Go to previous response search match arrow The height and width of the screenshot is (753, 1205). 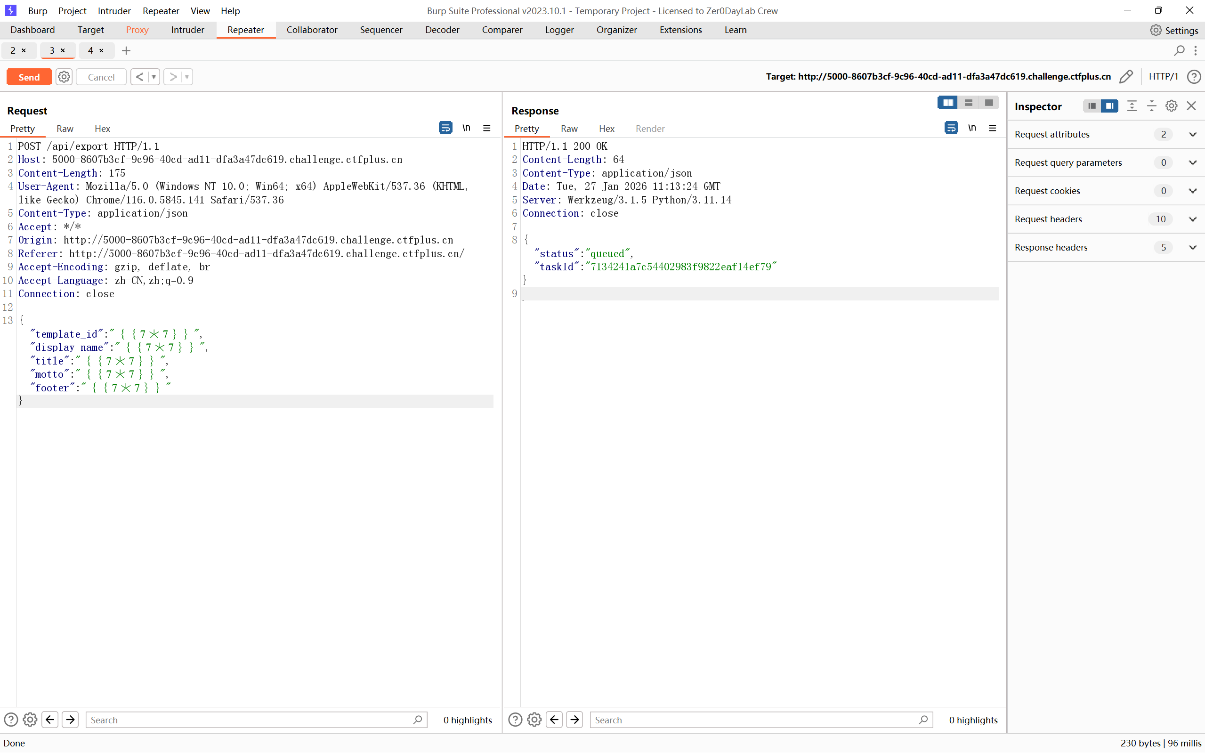pyautogui.click(x=554, y=720)
